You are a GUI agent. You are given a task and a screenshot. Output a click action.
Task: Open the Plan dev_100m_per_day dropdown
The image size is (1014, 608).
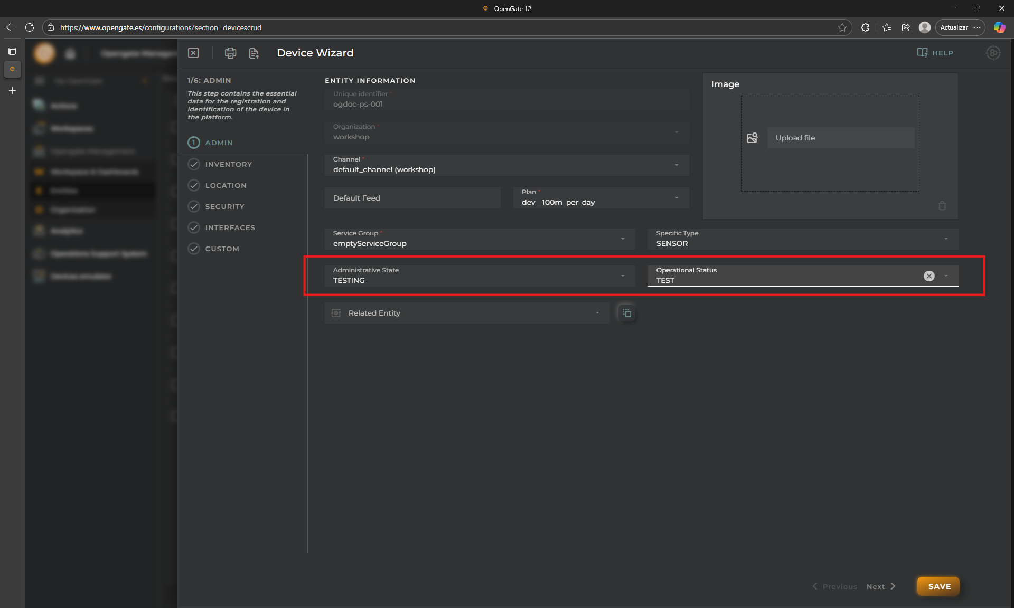601,198
